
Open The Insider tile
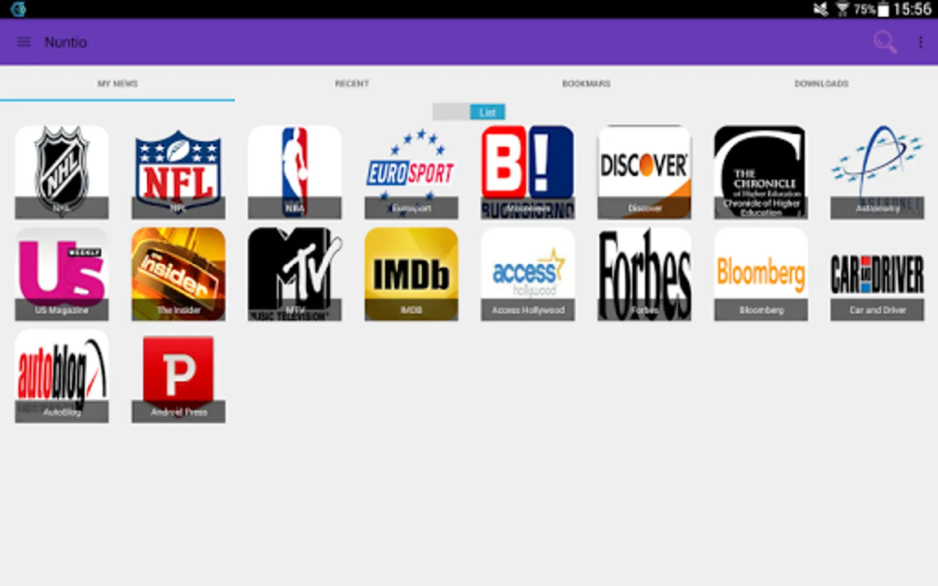coord(178,274)
